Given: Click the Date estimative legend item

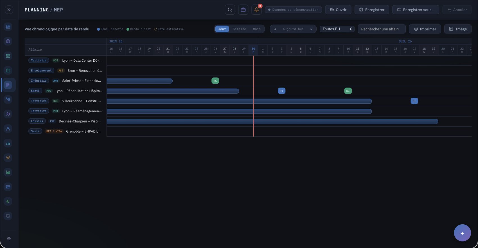Looking at the screenshot, I should [169, 29].
